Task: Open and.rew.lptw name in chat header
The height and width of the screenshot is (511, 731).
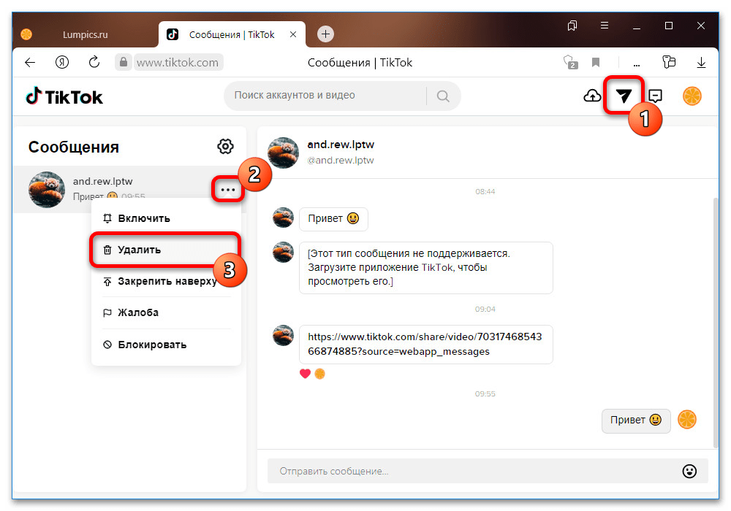Action: pos(341,145)
